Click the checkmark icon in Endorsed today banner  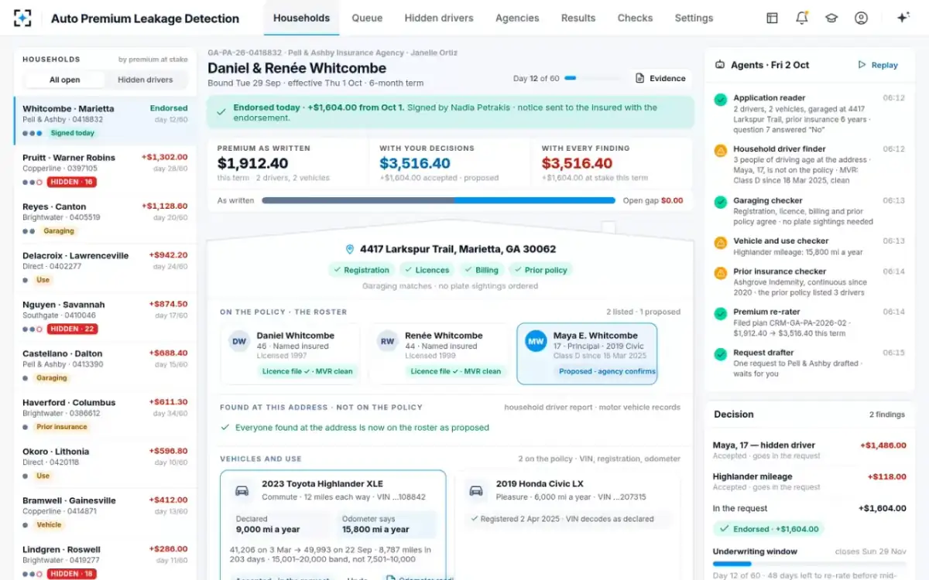point(221,112)
